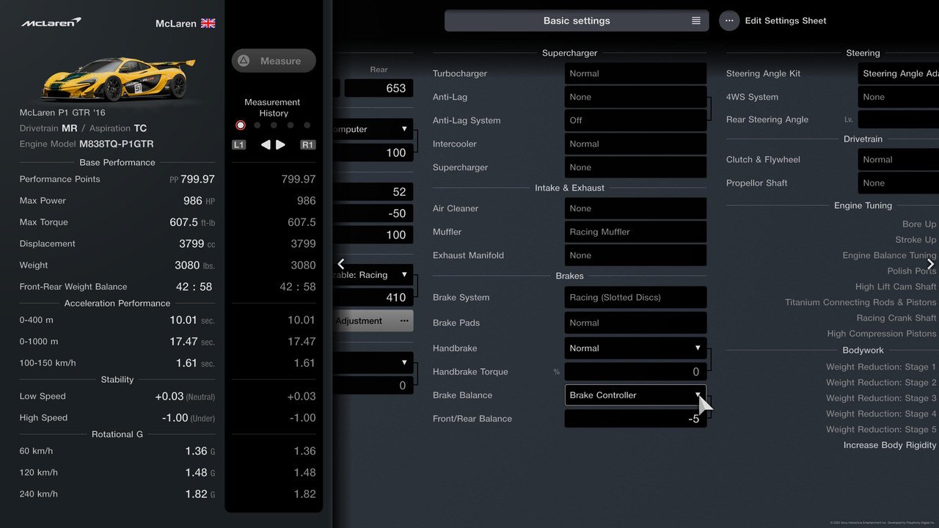
Task: Click the Front/Rear Balance value -5
Action: pos(635,419)
